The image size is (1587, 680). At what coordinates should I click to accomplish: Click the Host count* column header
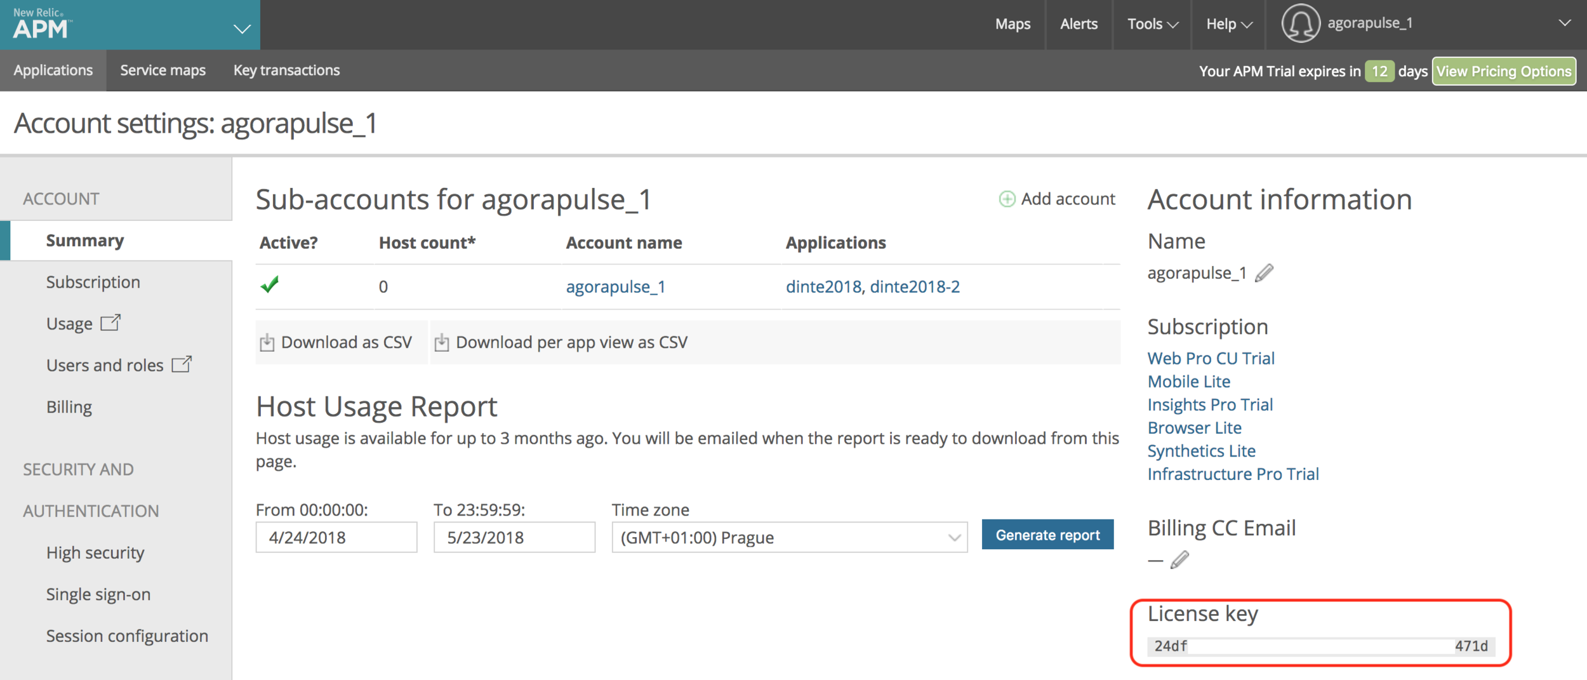[x=427, y=243]
